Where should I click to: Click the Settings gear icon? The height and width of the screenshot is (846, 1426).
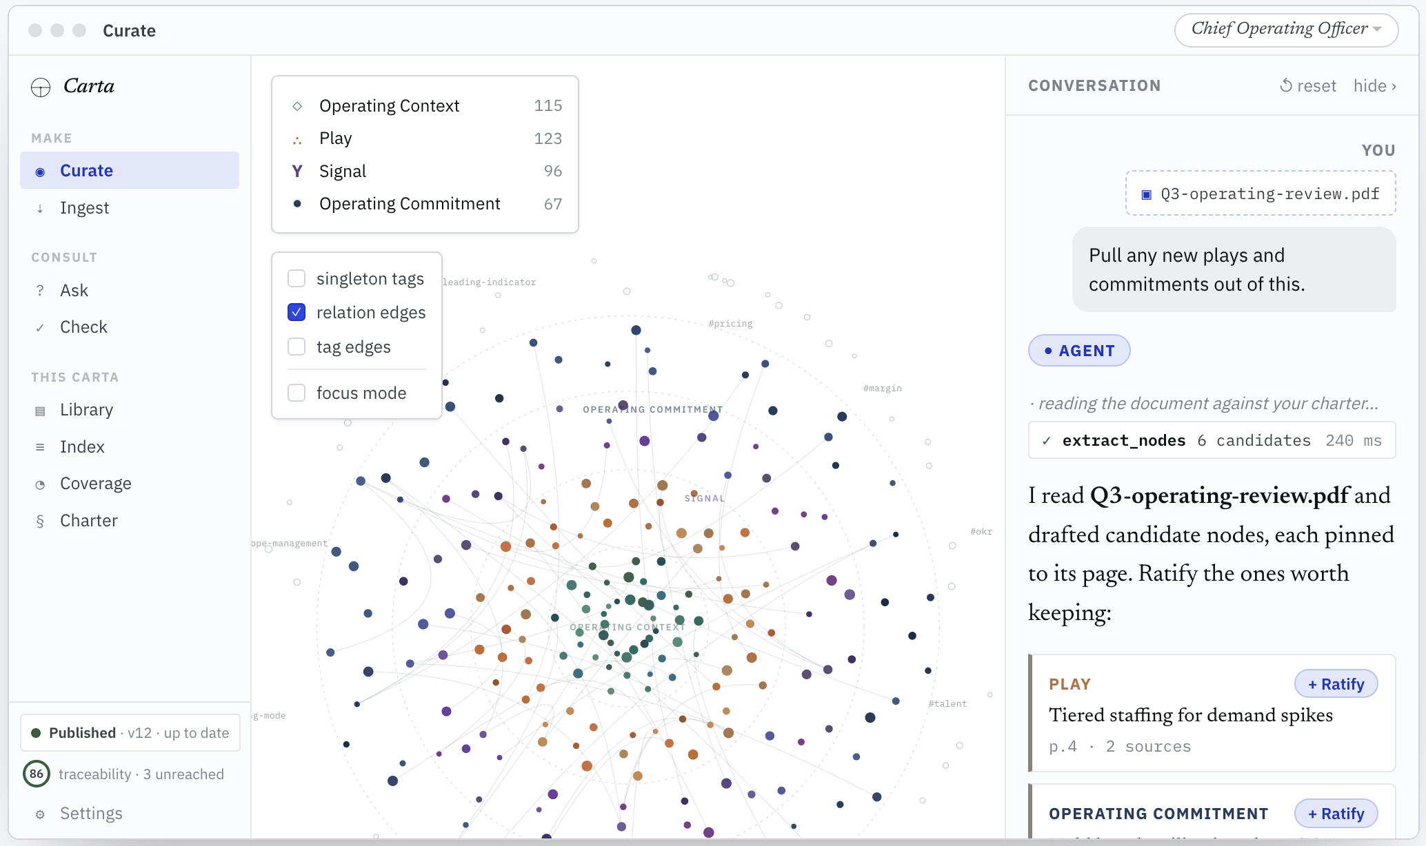pyautogui.click(x=40, y=814)
